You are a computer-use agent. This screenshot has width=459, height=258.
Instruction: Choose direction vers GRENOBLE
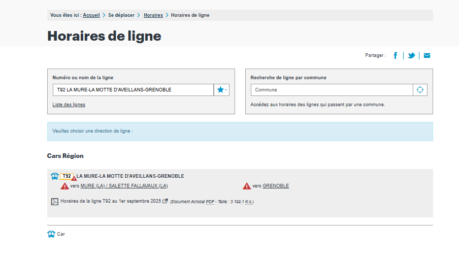point(275,186)
